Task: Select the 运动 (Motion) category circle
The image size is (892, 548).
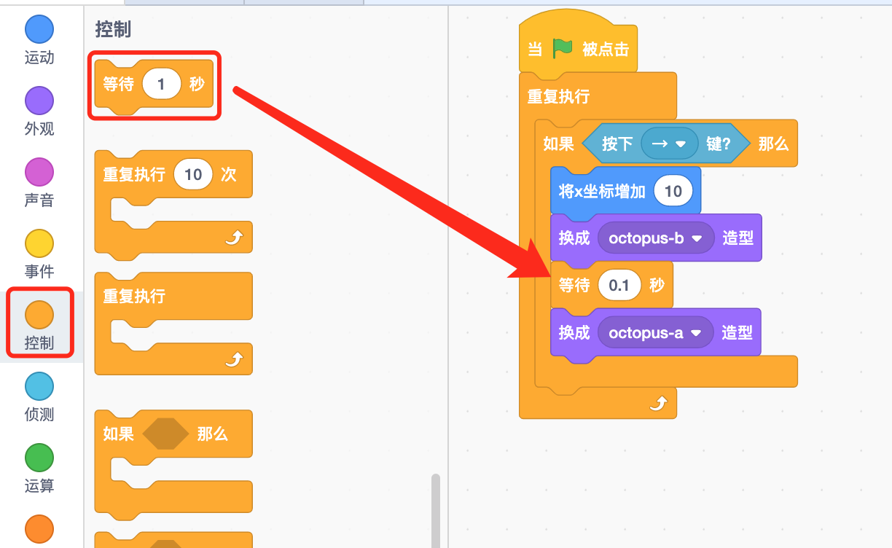Action: pos(39,29)
